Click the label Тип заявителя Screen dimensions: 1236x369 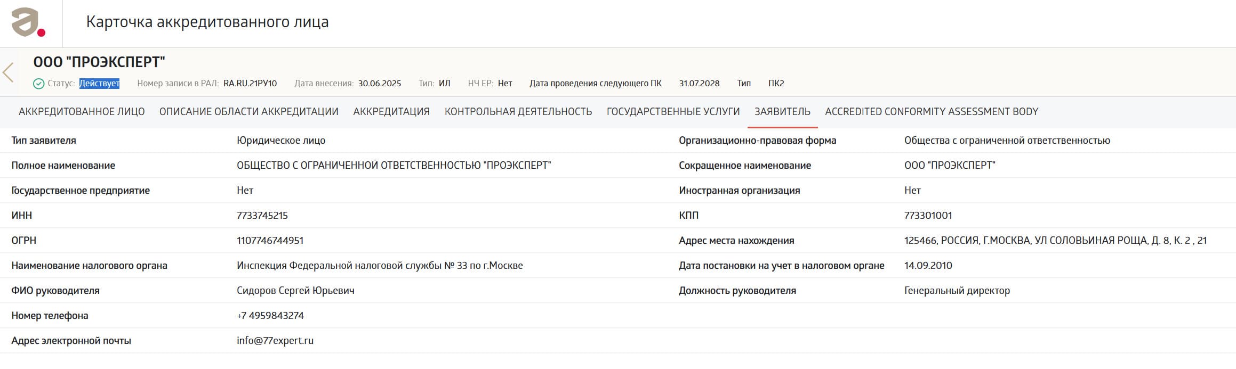click(x=44, y=141)
